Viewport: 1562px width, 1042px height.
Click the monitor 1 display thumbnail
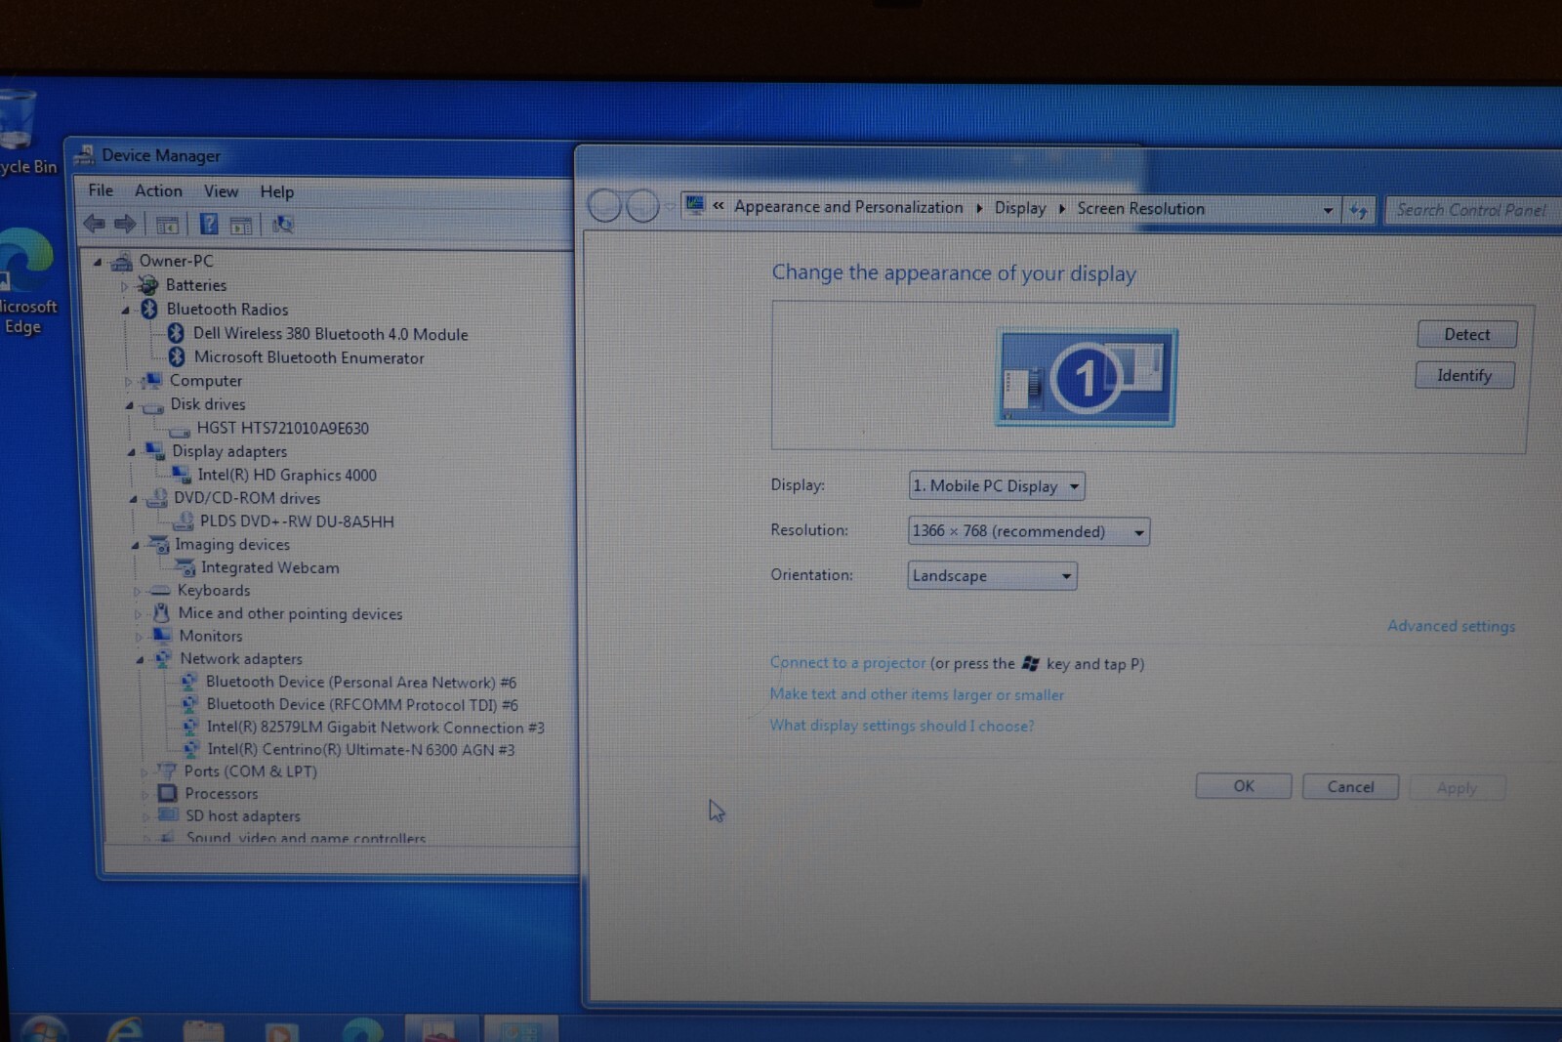(1086, 377)
